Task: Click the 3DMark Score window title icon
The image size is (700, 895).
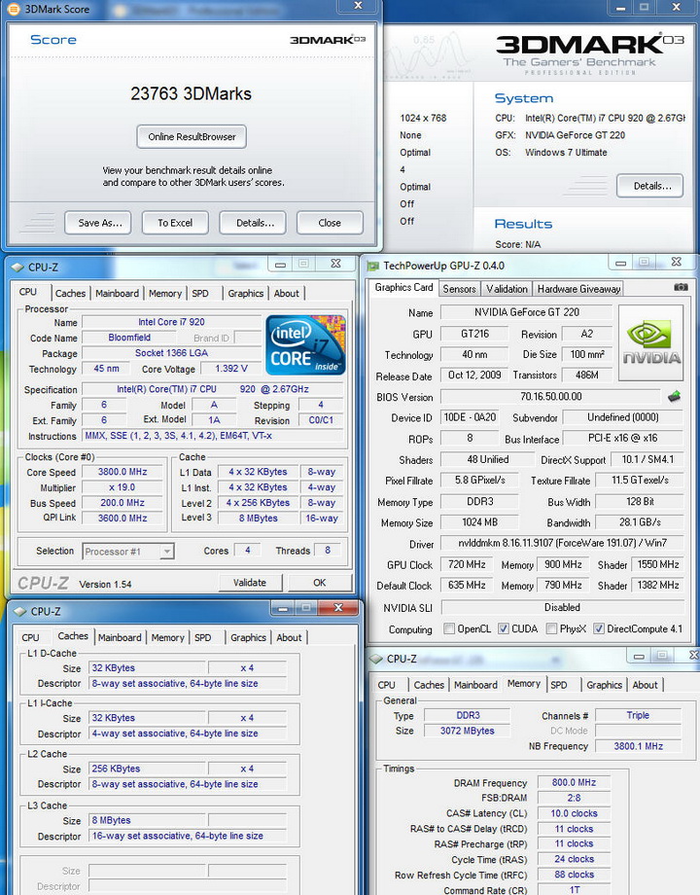Action: [x=12, y=9]
